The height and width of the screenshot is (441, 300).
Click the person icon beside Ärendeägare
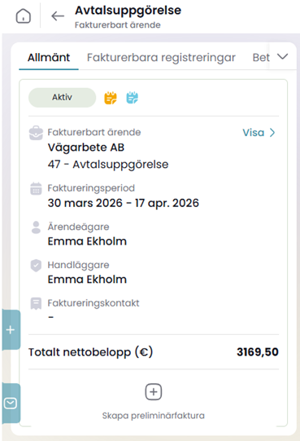(36, 227)
